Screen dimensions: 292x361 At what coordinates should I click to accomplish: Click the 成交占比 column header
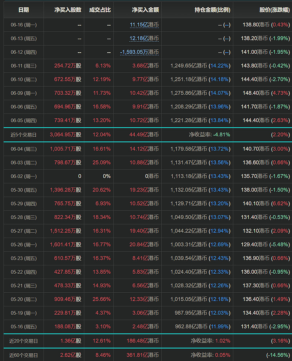[100, 10]
